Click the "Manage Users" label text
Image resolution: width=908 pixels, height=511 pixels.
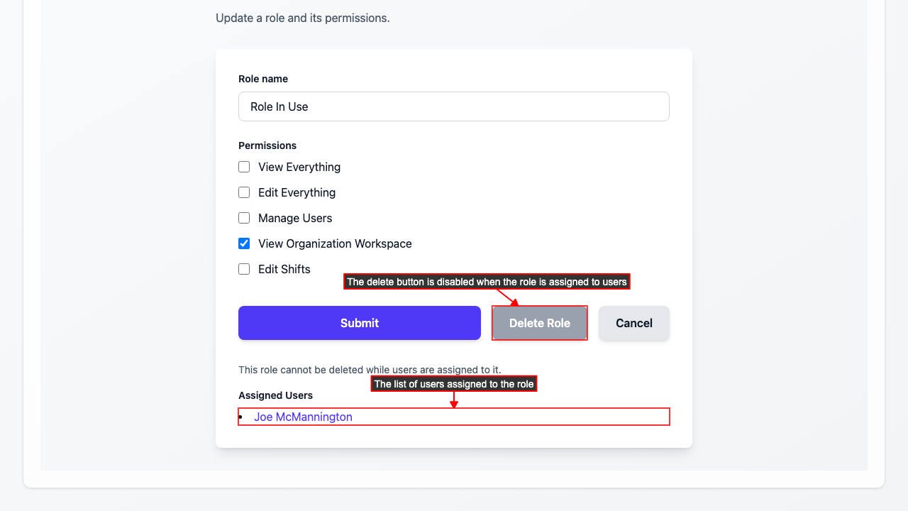[x=295, y=218]
